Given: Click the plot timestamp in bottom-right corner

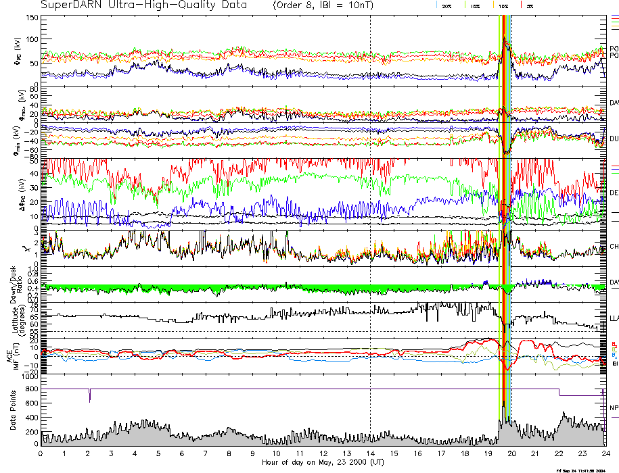Looking at the screenshot, I should (587, 470).
